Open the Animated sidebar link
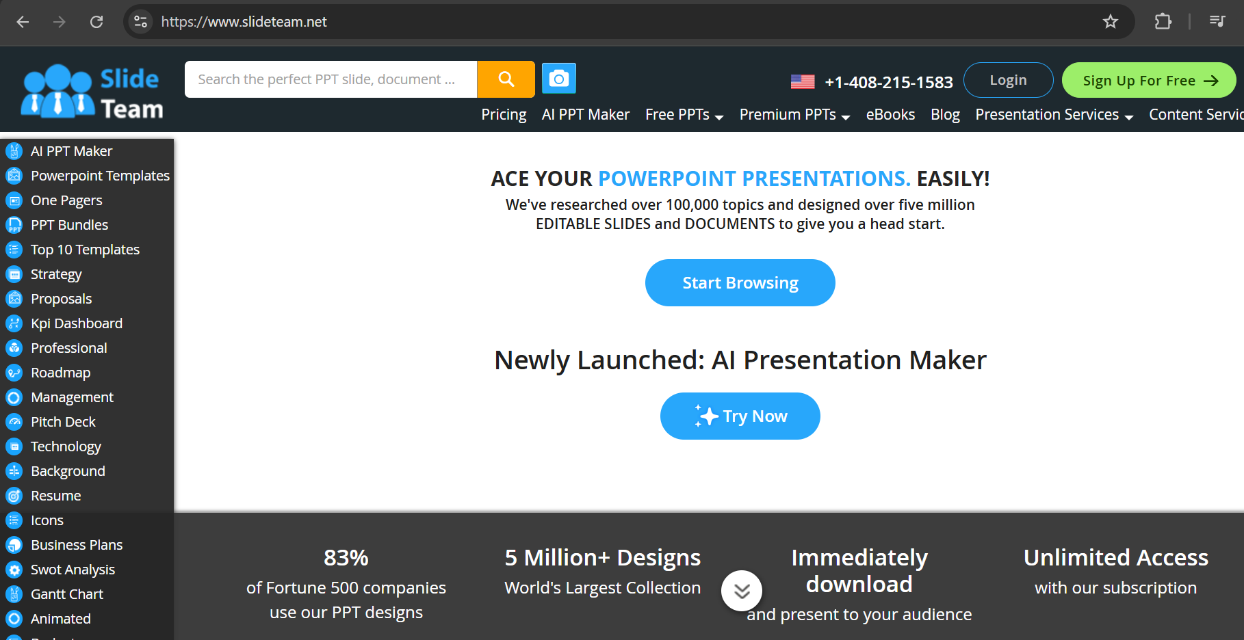Viewport: 1244px width, 640px height. [61, 619]
